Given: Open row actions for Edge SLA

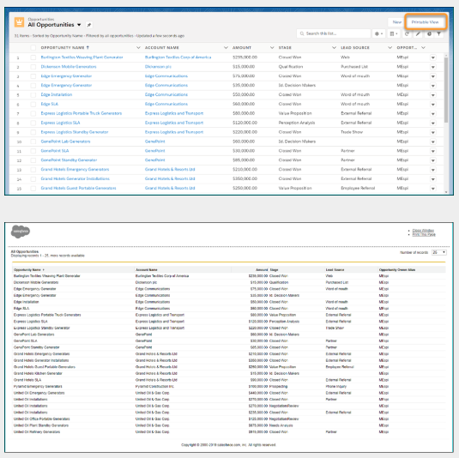Looking at the screenshot, I should pyautogui.click(x=433, y=105).
